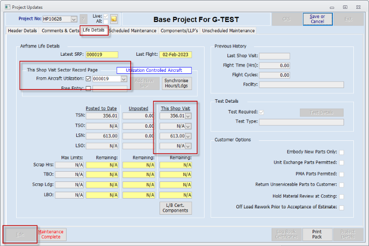Open the LSN This Shop Visit dropdown
The width and height of the screenshot is (369, 246).
tap(188, 136)
